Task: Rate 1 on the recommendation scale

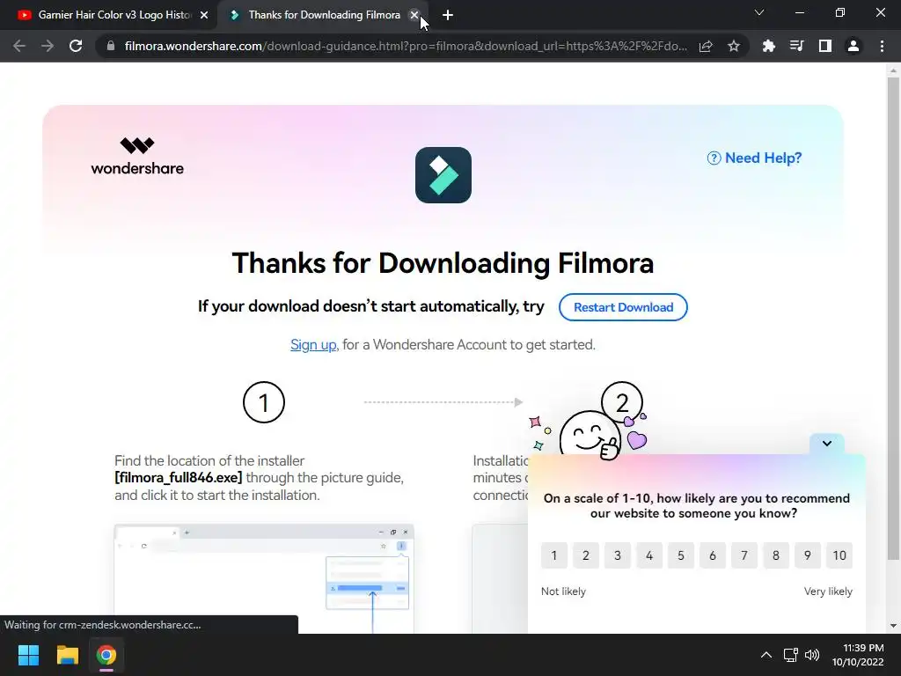Action: tap(554, 555)
